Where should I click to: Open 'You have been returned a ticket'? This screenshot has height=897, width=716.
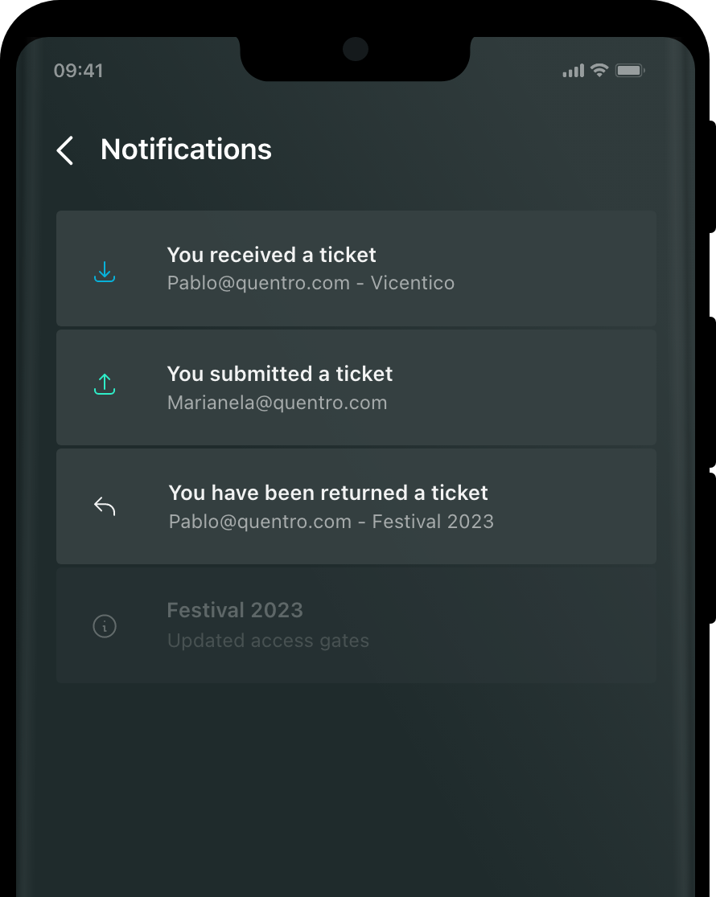point(356,506)
